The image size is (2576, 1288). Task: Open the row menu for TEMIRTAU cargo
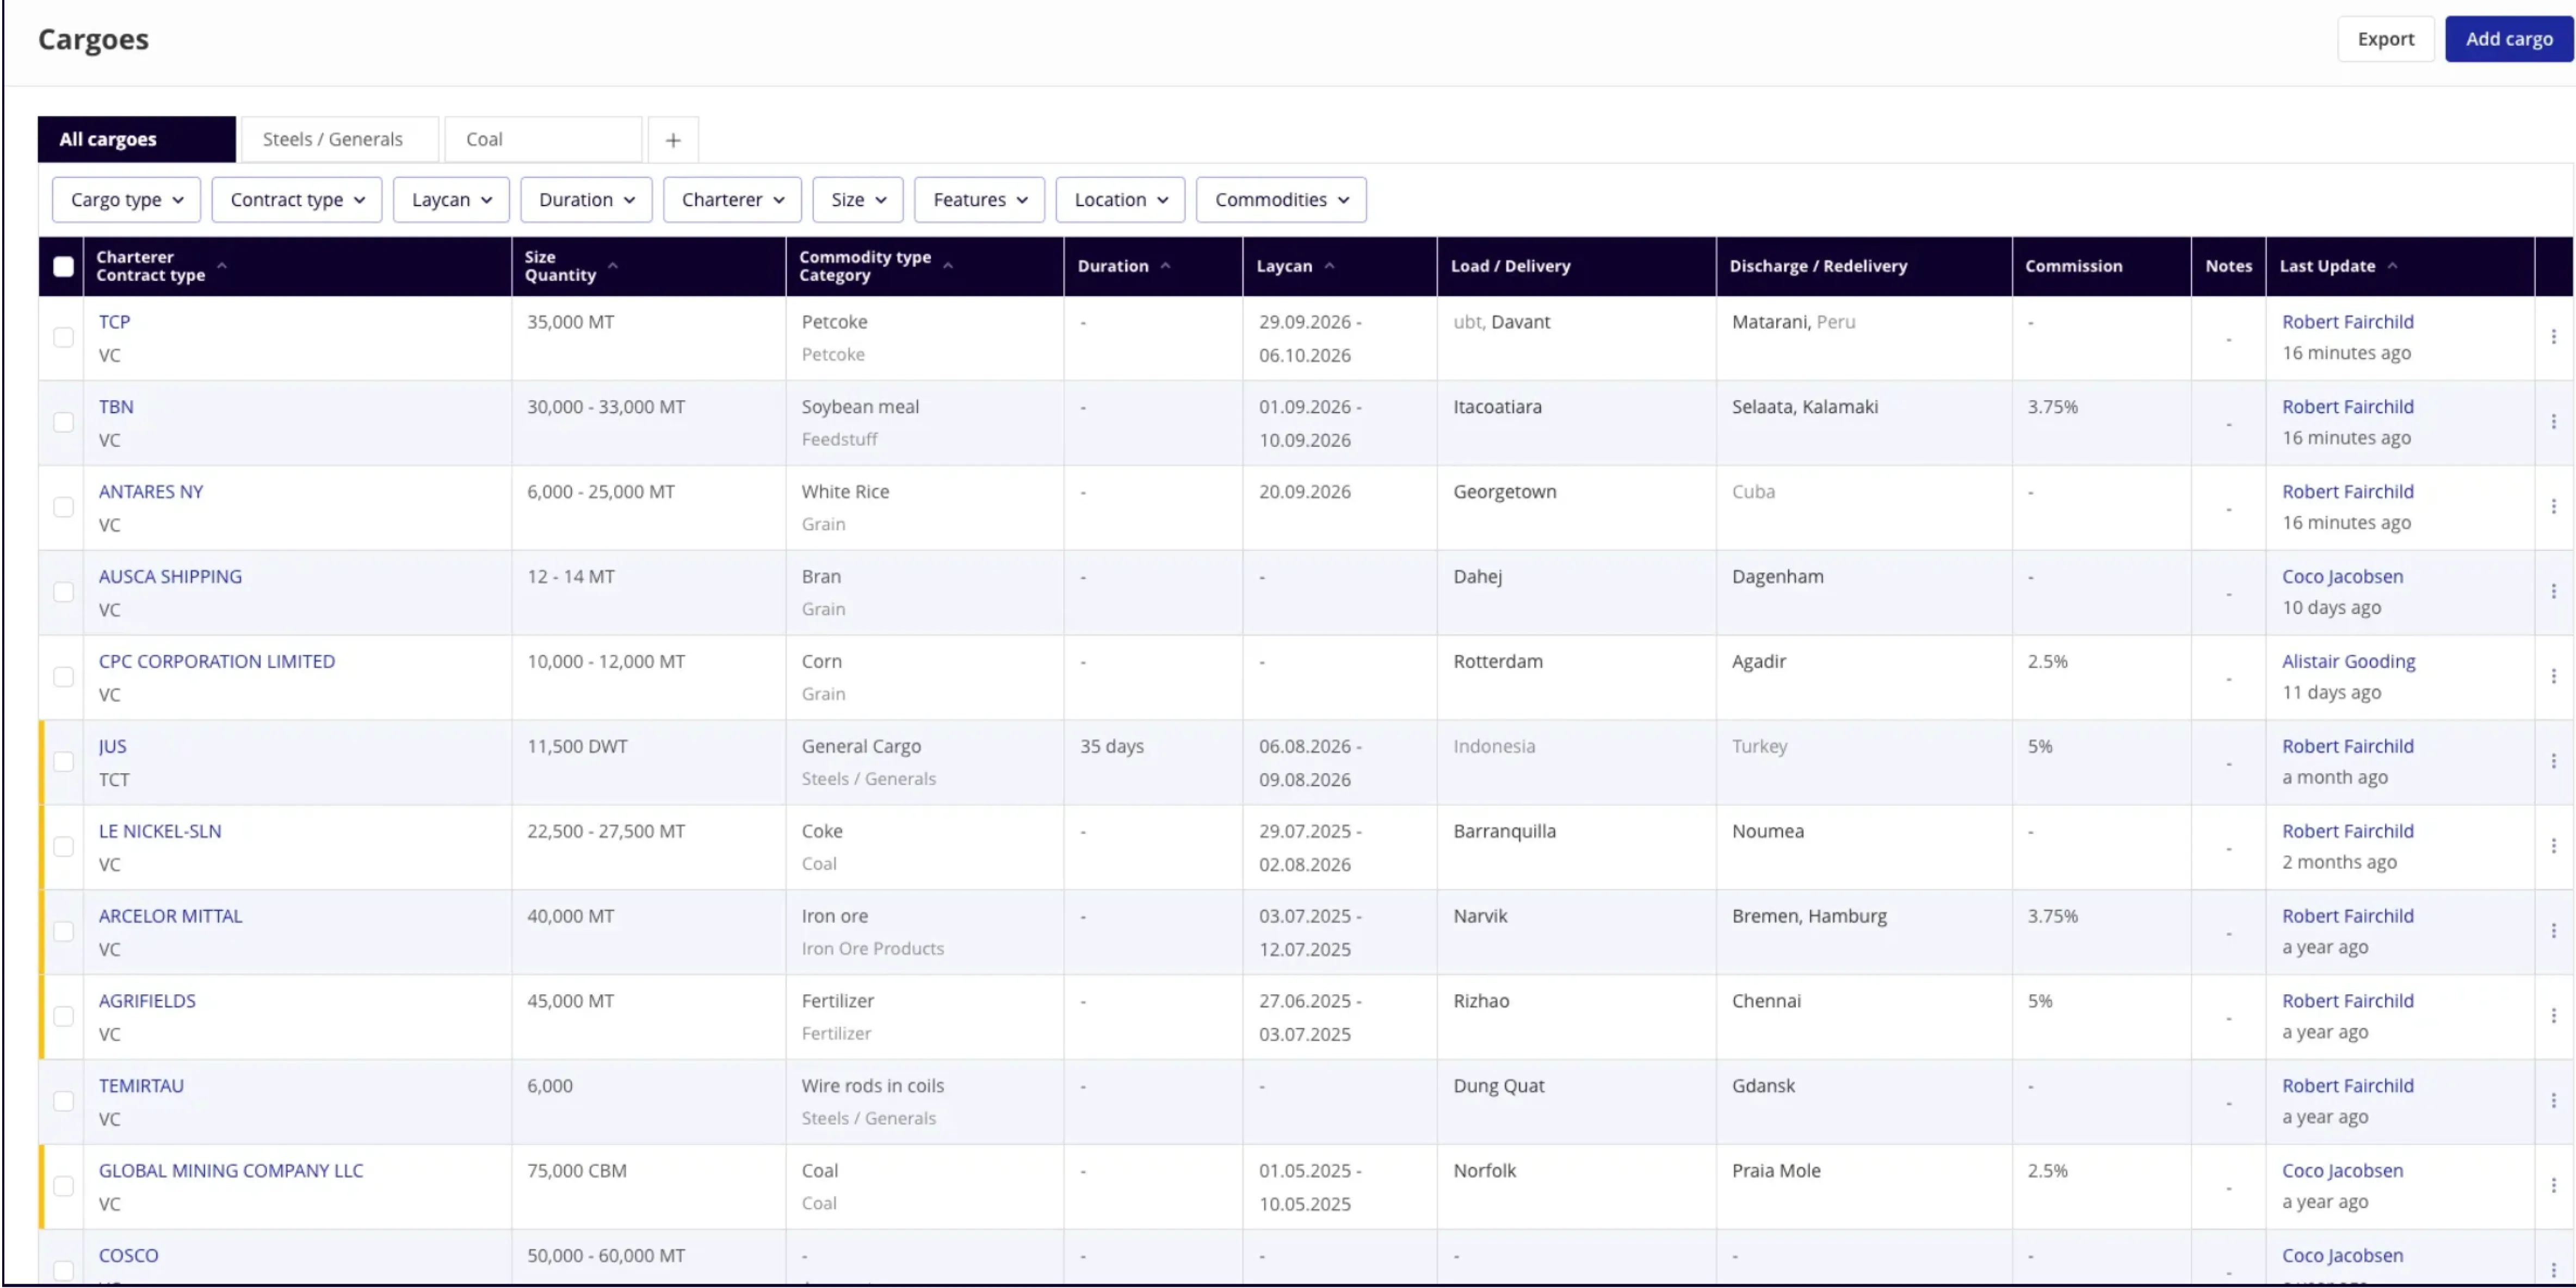tap(2553, 1101)
